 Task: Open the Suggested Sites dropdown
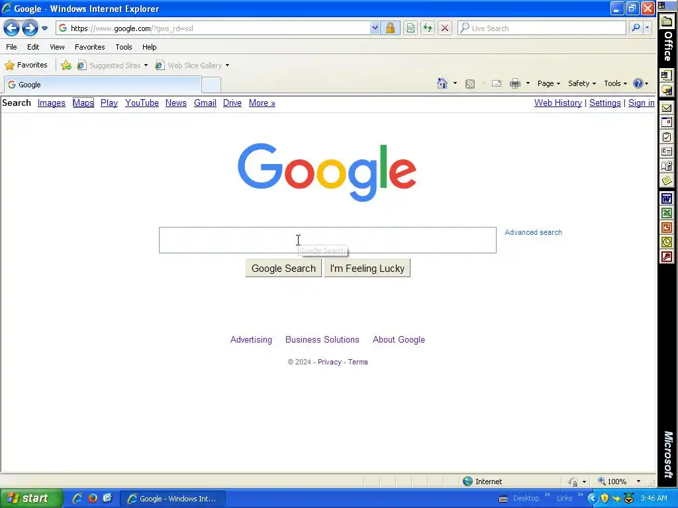click(x=113, y=65)
